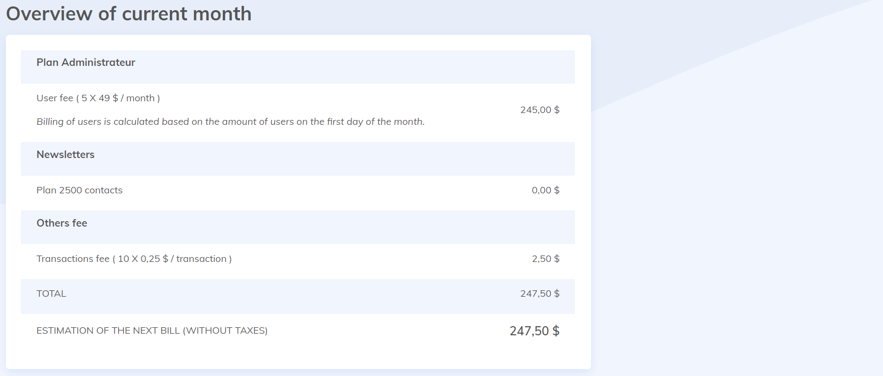Select the 2,50 $ transactions amount

545,259
